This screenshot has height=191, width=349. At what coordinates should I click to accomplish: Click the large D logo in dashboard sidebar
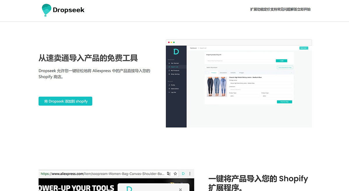[176, 52]
